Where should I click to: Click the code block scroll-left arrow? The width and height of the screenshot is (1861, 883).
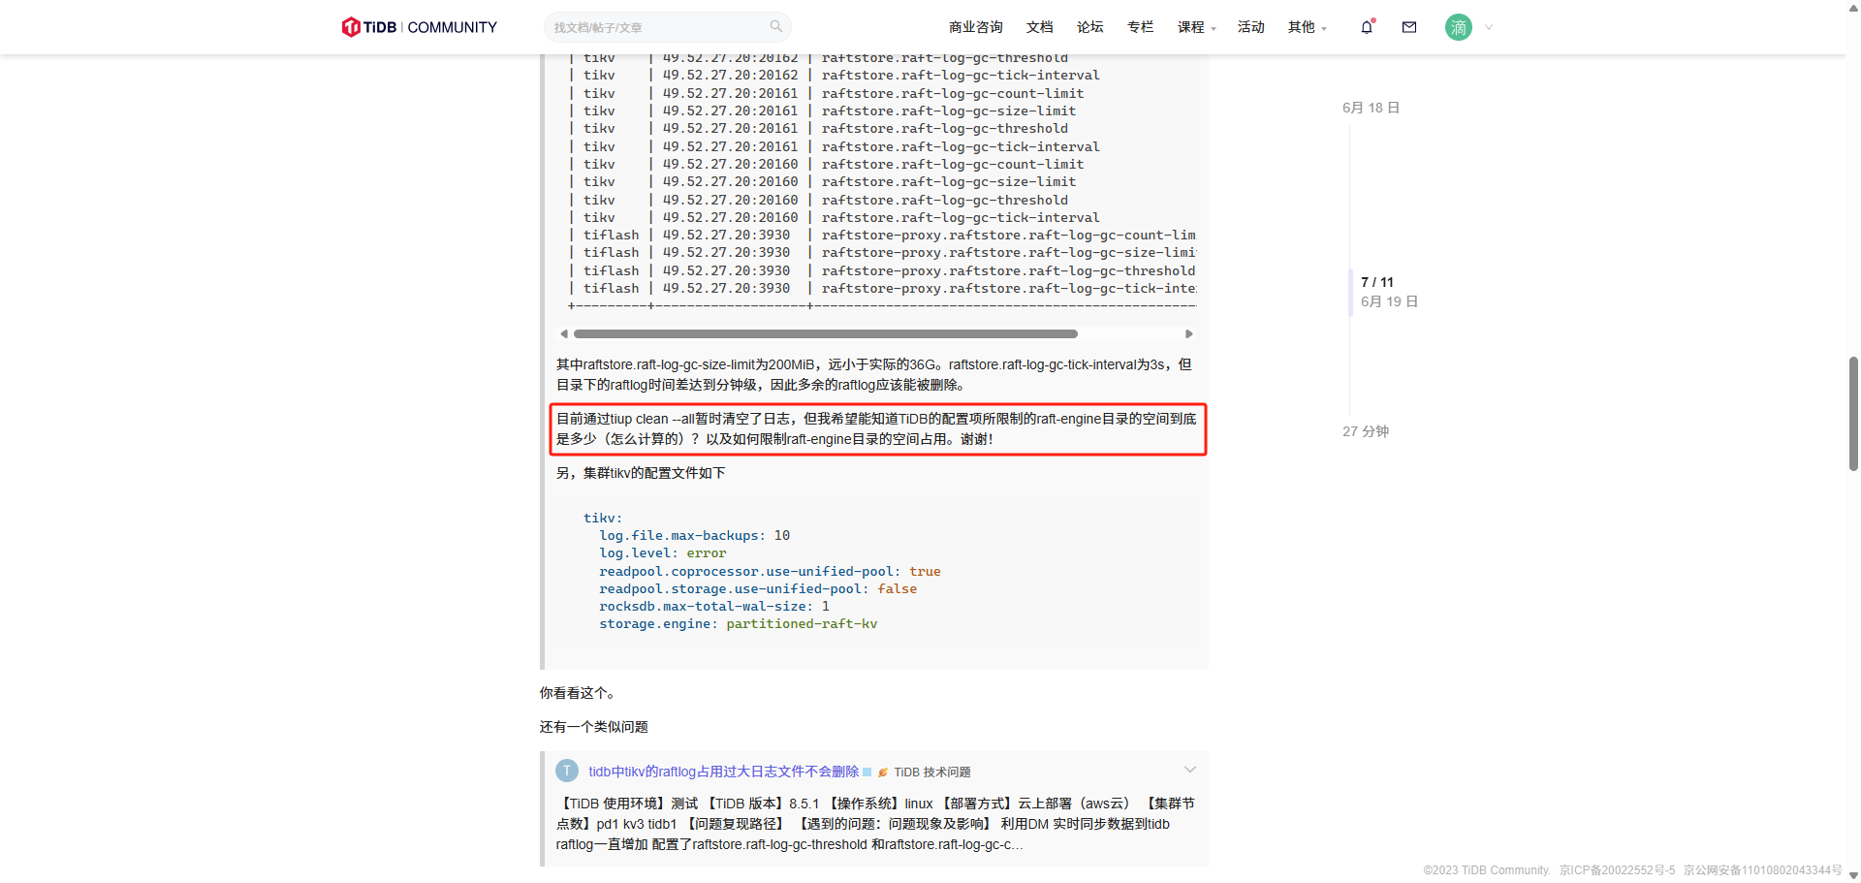[x=564, y=333]
